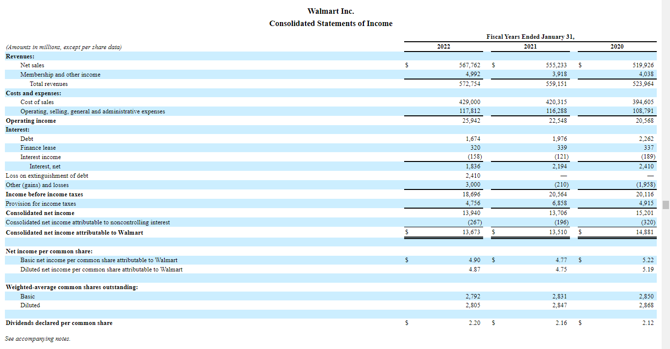Click other losses value 3,000
This screenshot has height=349, width=670.
pos(473,185)
